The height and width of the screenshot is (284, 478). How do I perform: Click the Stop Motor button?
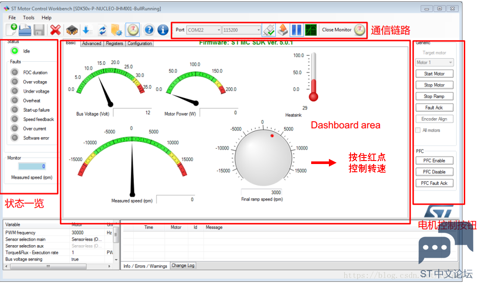click(x=434, y=85)
